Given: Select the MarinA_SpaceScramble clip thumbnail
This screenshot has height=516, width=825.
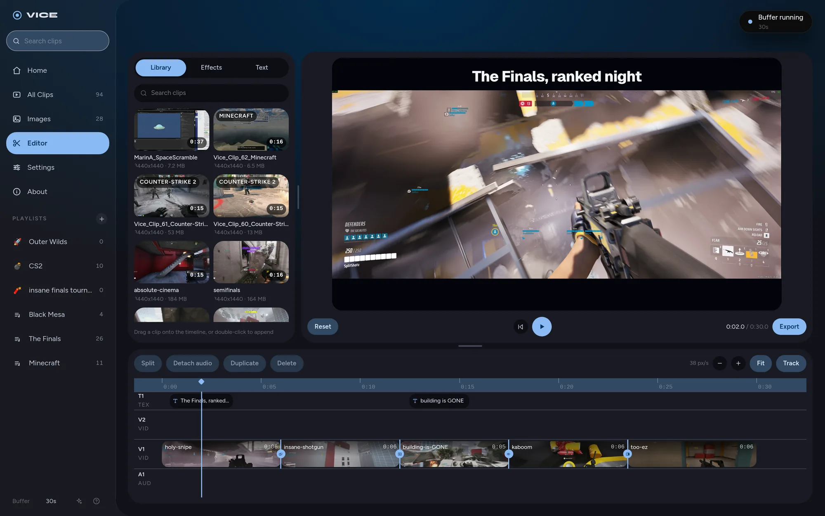Looking at the screenshot, I should point(172,130).
